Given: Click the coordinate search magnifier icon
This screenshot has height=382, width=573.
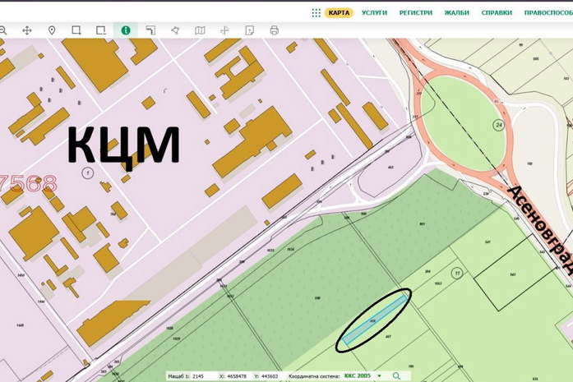Looking at the screenshot, I should (396, 375).
